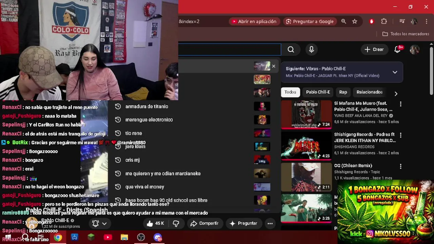Open options for Shishigang Records Padres video
This screenshot has height=244, width=434.
click(400, 135)
